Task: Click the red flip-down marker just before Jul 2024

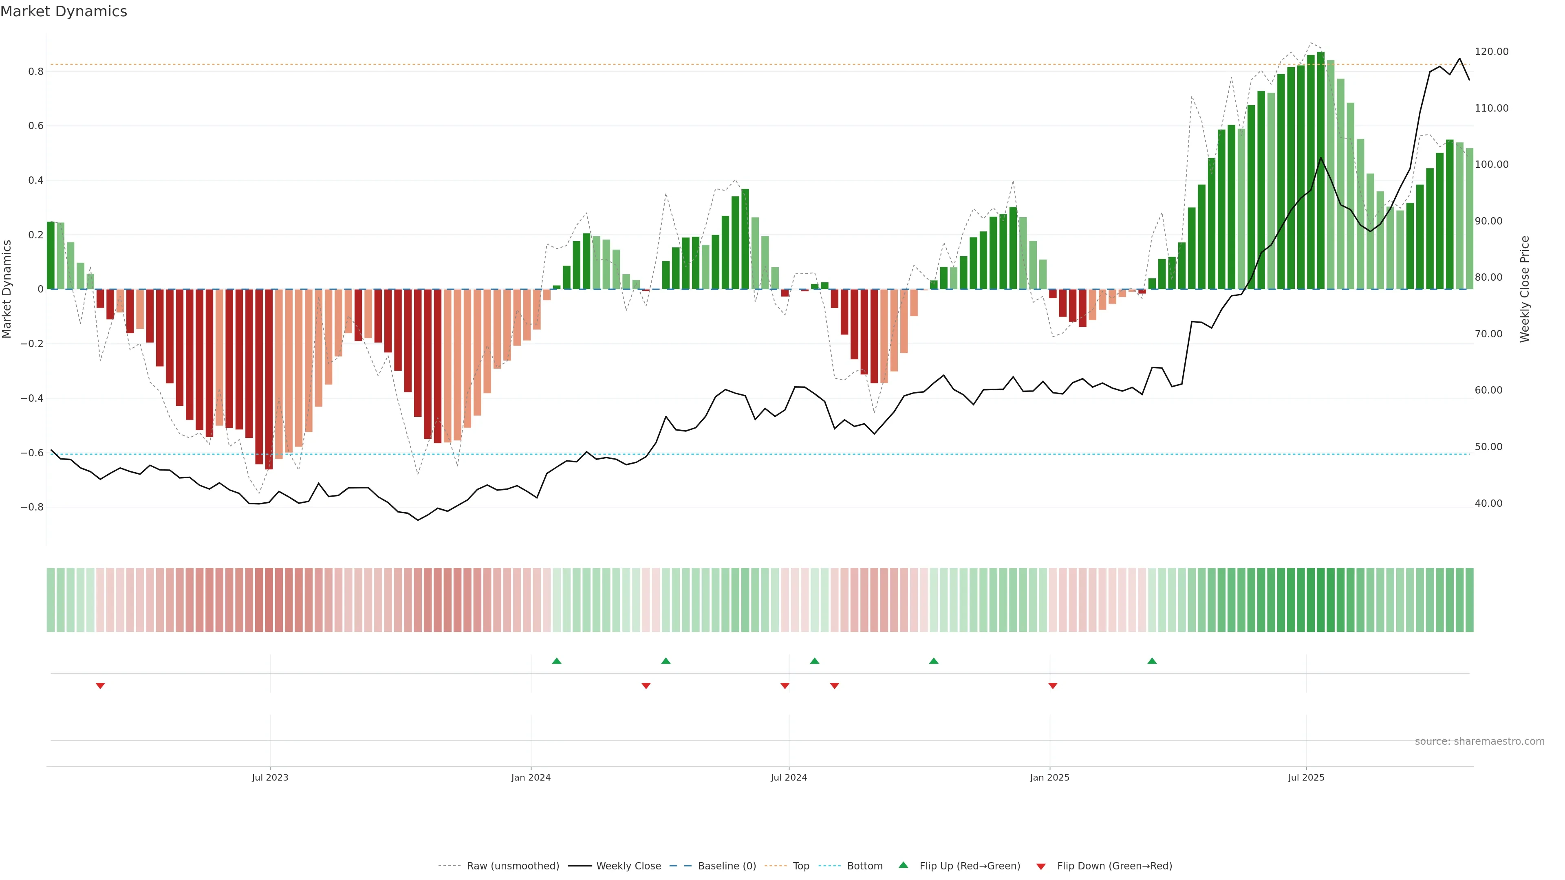Action: (785, 686)
